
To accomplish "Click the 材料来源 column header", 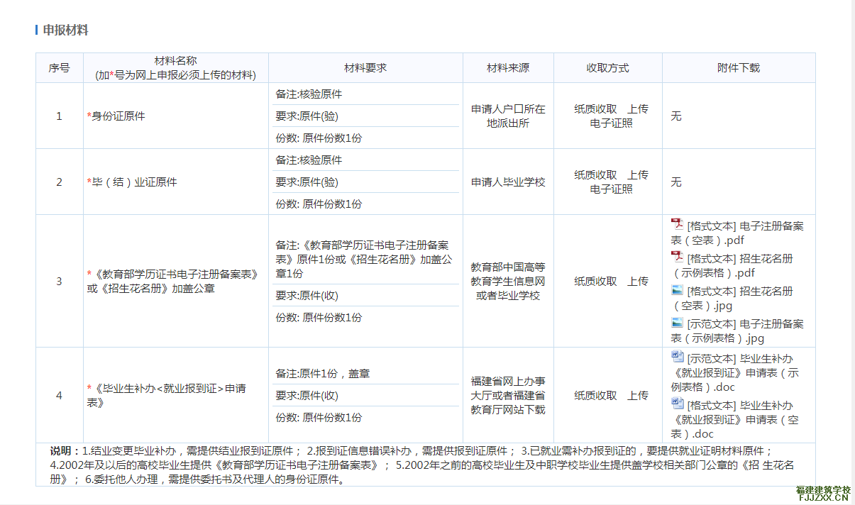I will pos(507,68).
